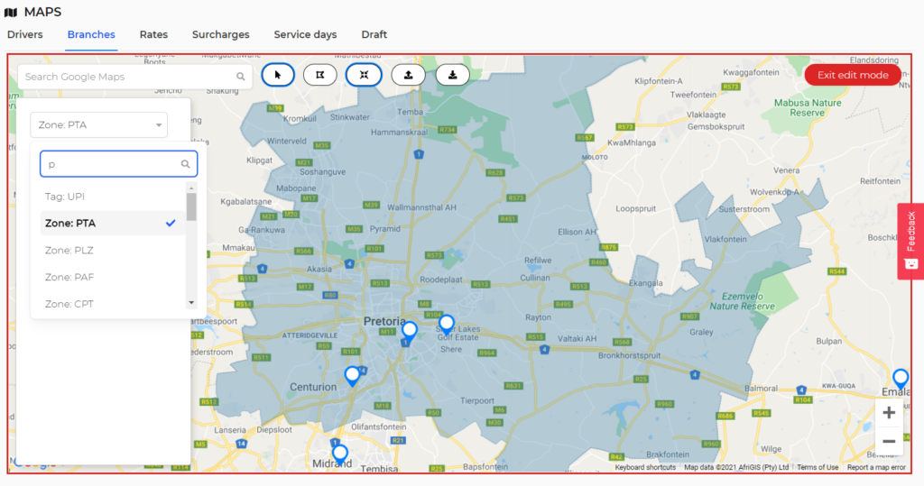Click the Pretoria label on map
924x486 pixels.
coord(384,321)
